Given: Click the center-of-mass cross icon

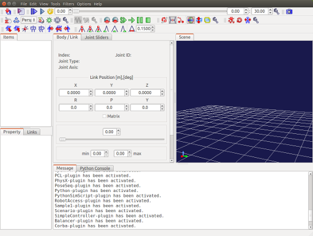Looking at the screenshot, I should (x=25, y=29).
